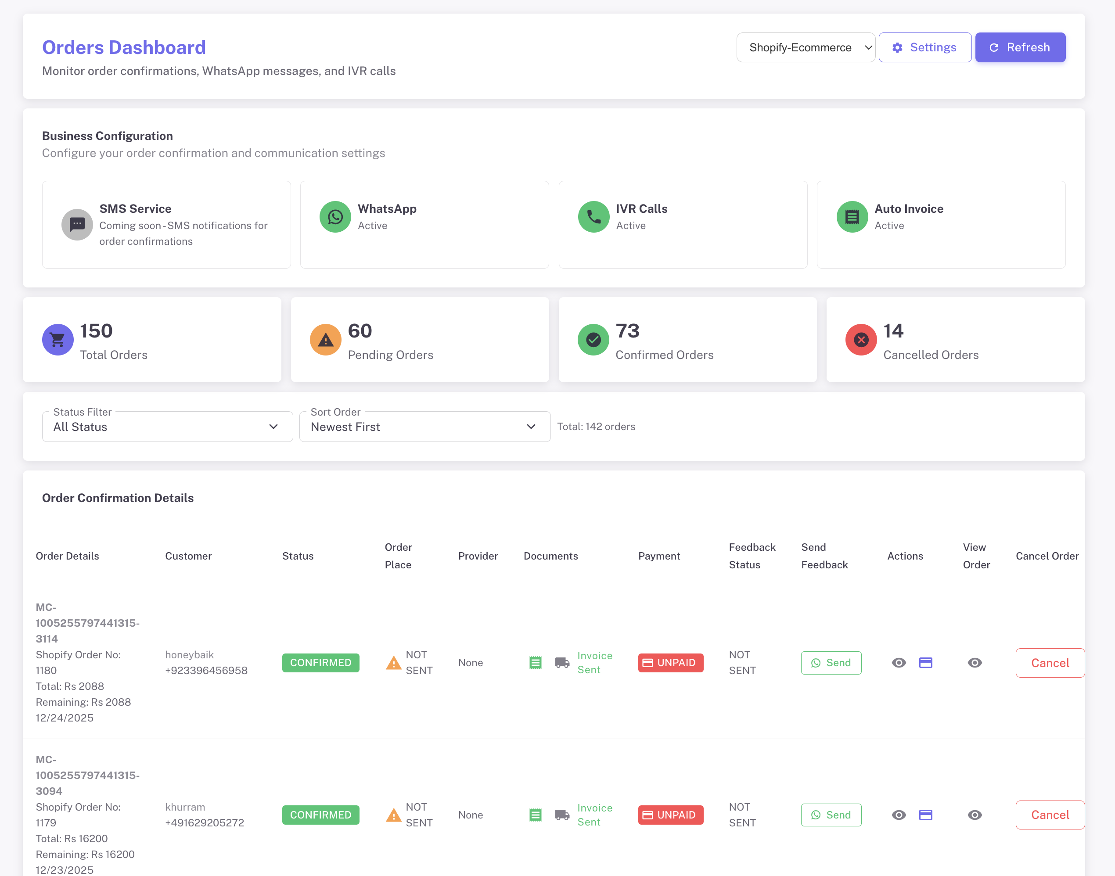Click the Actions eye icon for honeybaik's order
This screenshot has width=1115, height=876.
tap(899, 663)
